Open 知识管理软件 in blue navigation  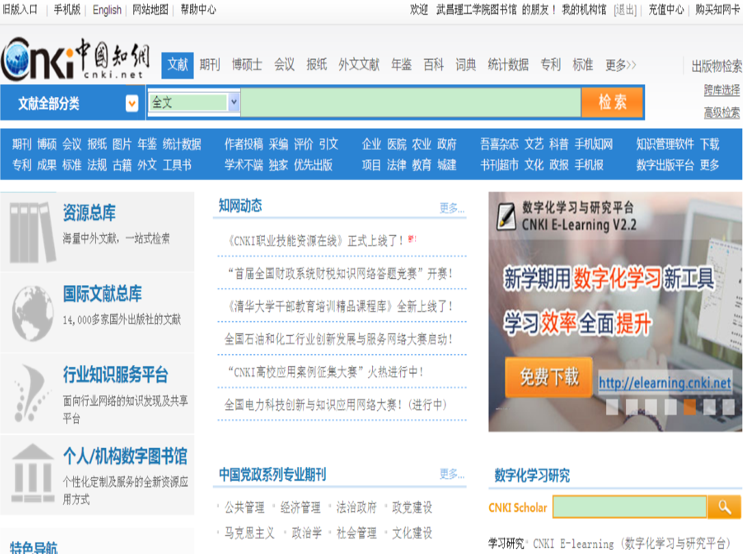pos(665,144)
